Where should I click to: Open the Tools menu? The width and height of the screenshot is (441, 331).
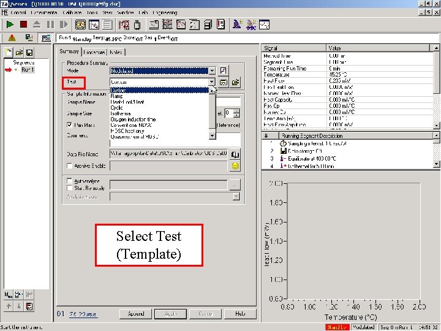(x=92, y=13)
